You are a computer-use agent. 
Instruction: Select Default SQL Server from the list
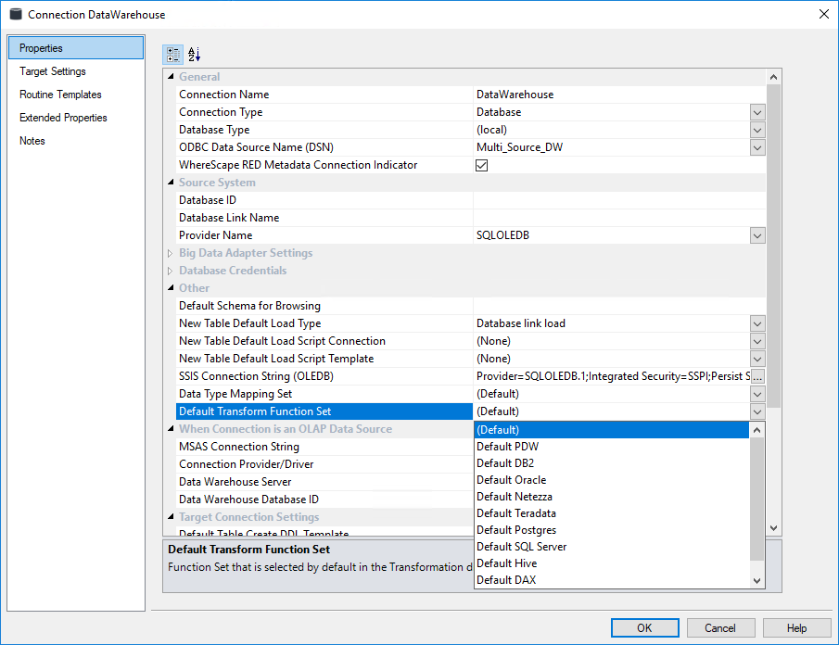point(521,547)
